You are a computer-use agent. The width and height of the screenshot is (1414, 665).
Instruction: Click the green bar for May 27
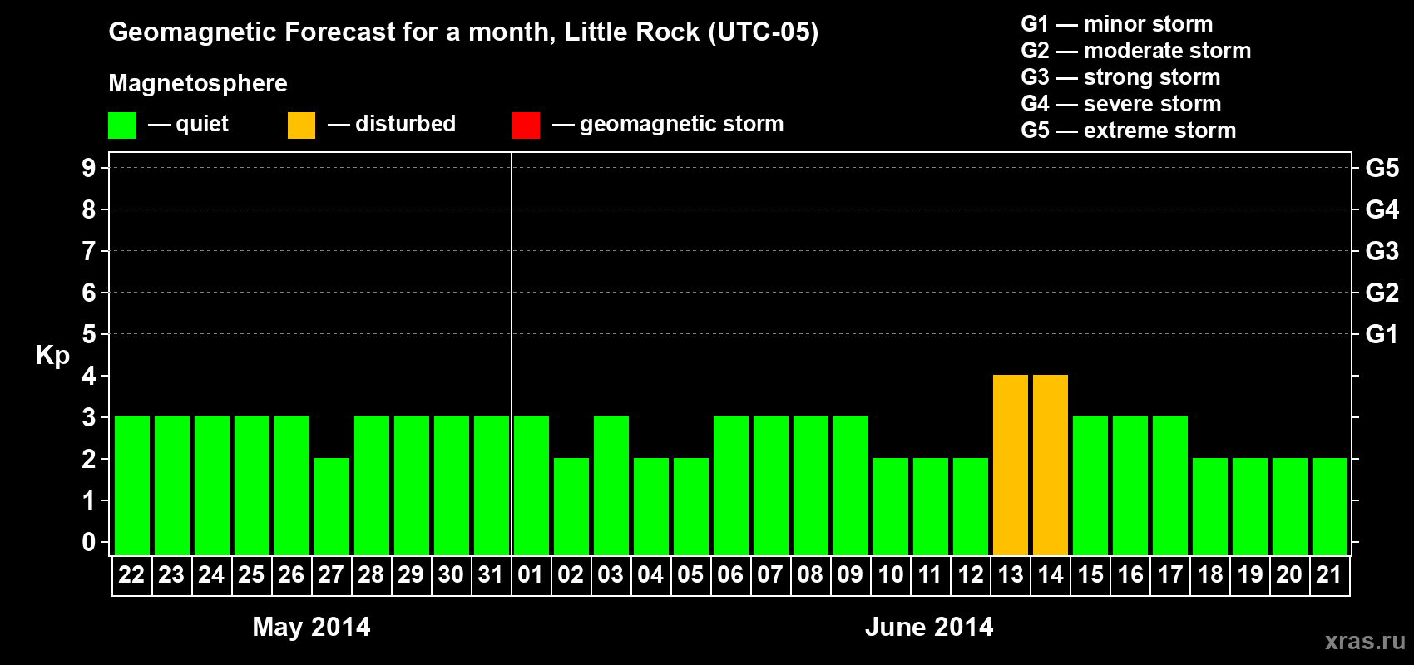pos(332,506)
